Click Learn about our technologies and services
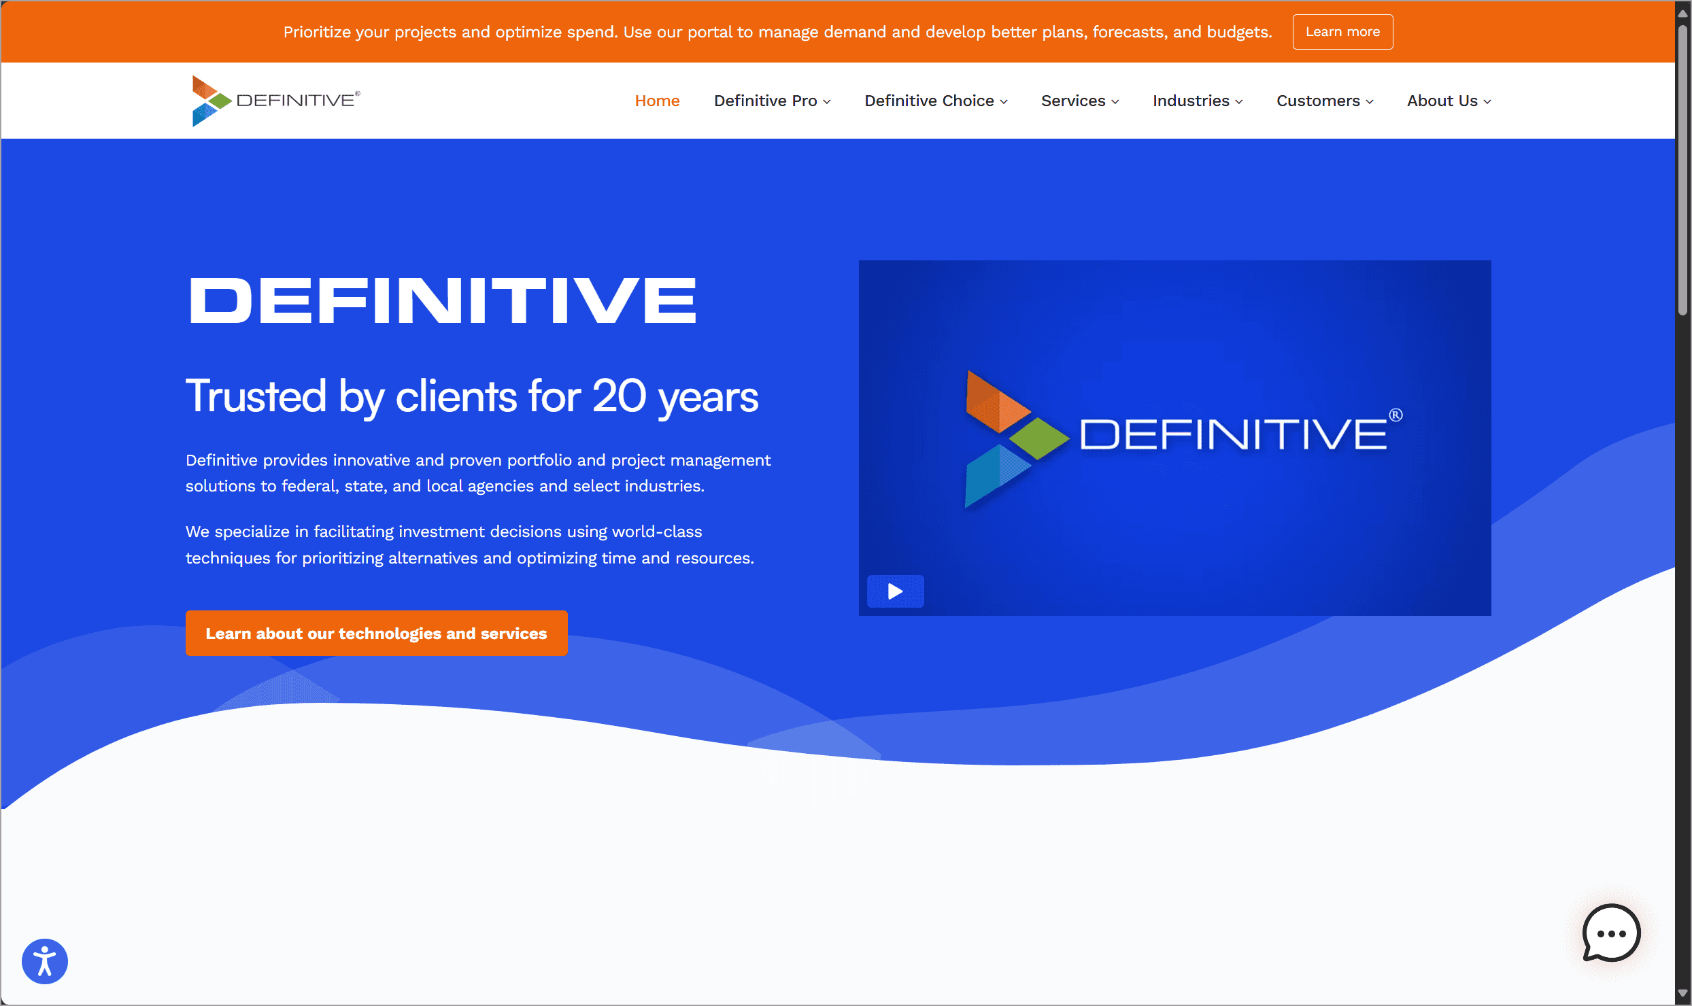1692x1006 pixels. point(376,633)
